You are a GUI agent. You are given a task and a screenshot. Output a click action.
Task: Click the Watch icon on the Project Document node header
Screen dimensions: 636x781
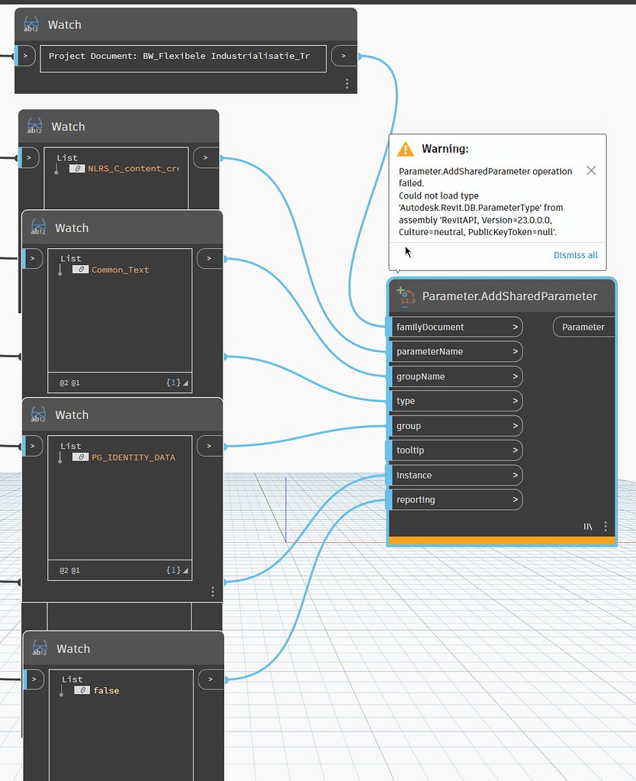click(31, 24)
